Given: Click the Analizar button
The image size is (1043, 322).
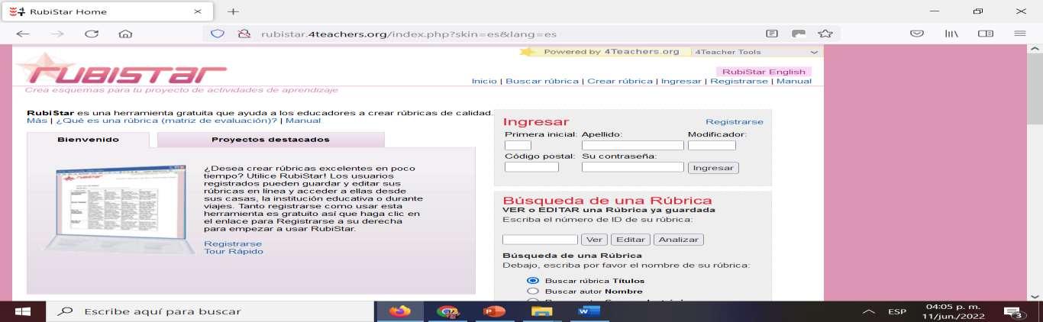Looking at the screenshot, I should point(679,240).
